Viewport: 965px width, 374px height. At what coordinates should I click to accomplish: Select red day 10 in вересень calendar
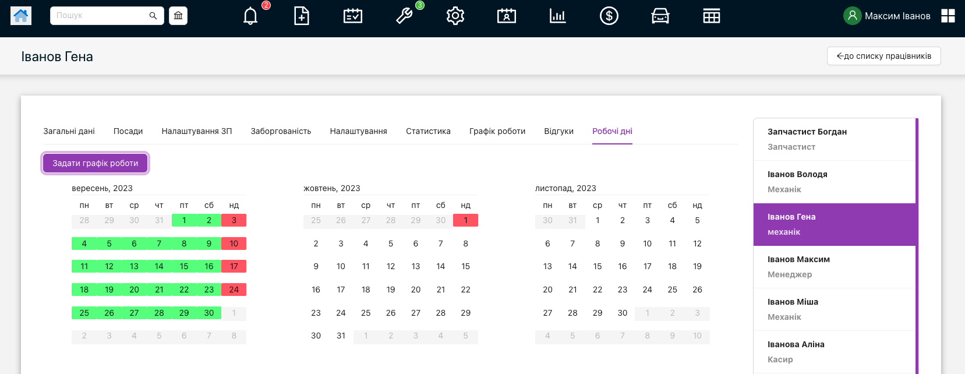pos(234,244)
